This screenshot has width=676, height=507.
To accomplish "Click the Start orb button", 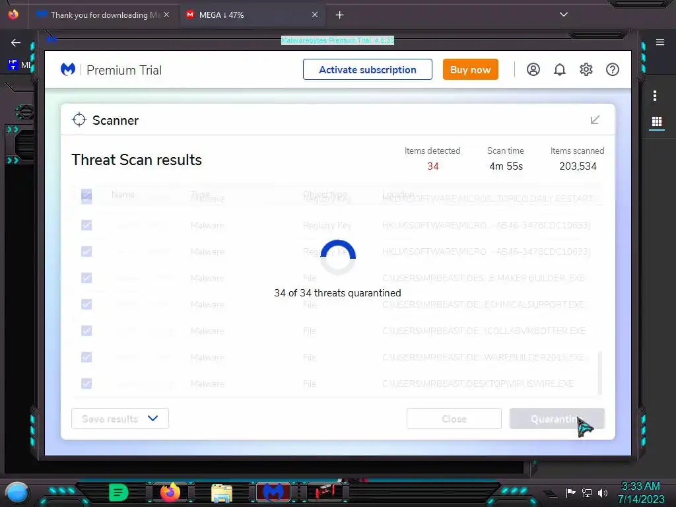I will tap(17, 492).
